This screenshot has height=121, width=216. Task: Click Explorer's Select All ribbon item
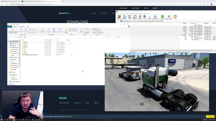click(96, 29)
